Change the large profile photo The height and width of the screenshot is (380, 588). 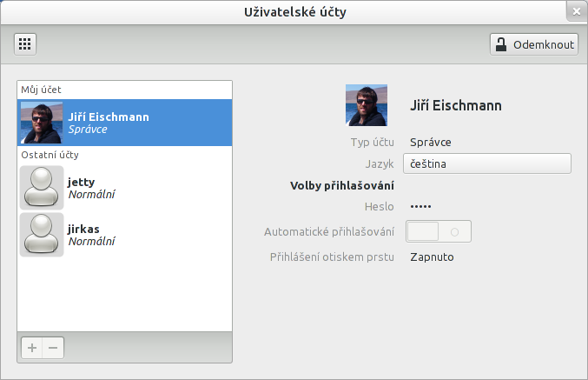(367, 105)
